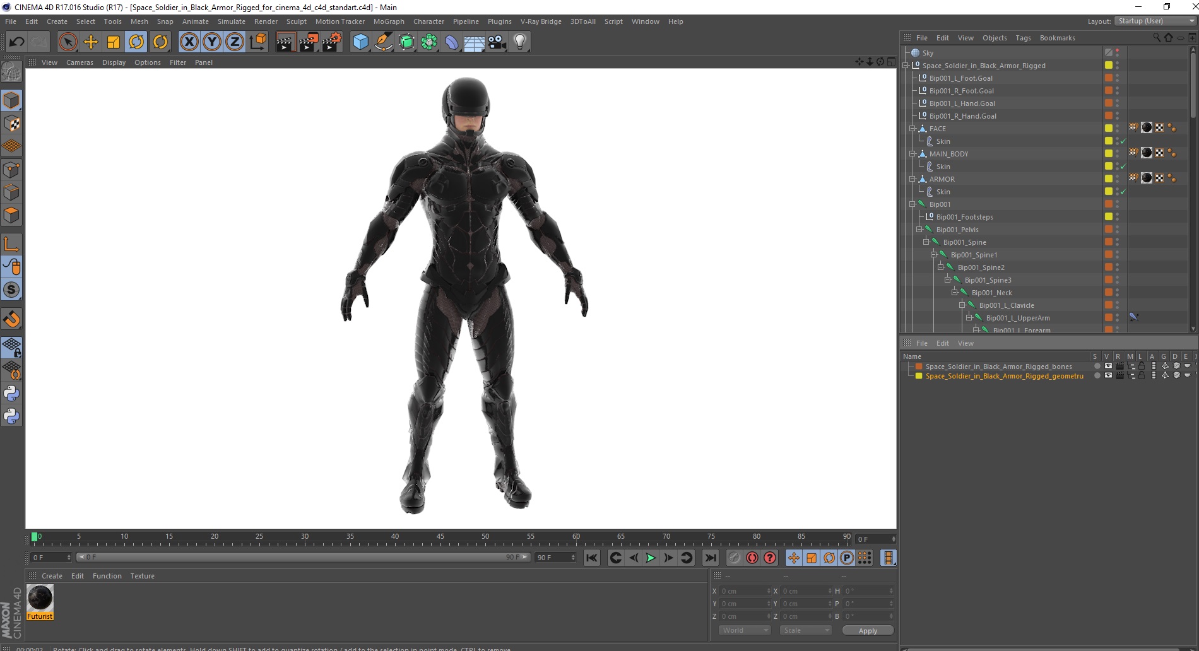This screenshot has width=1199, height=651.
Task: Click the Apply button
Action: click(x=868, y=630)
